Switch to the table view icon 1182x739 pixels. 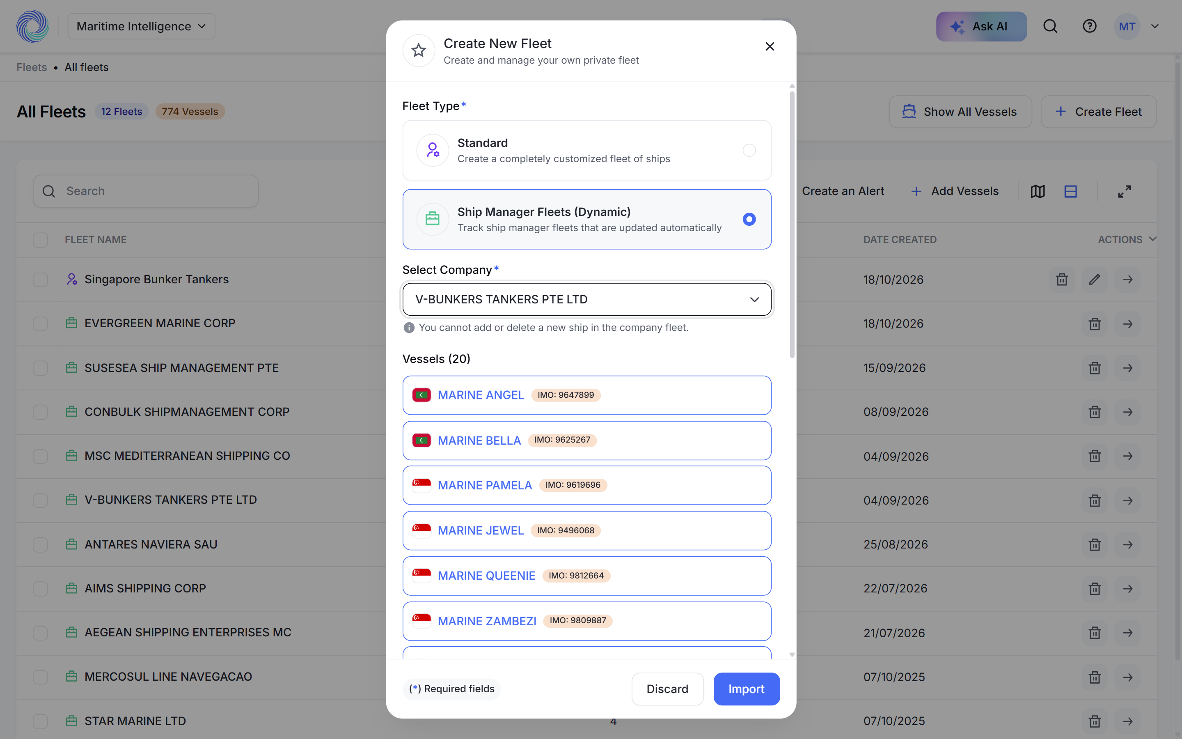coord(1070,192)
